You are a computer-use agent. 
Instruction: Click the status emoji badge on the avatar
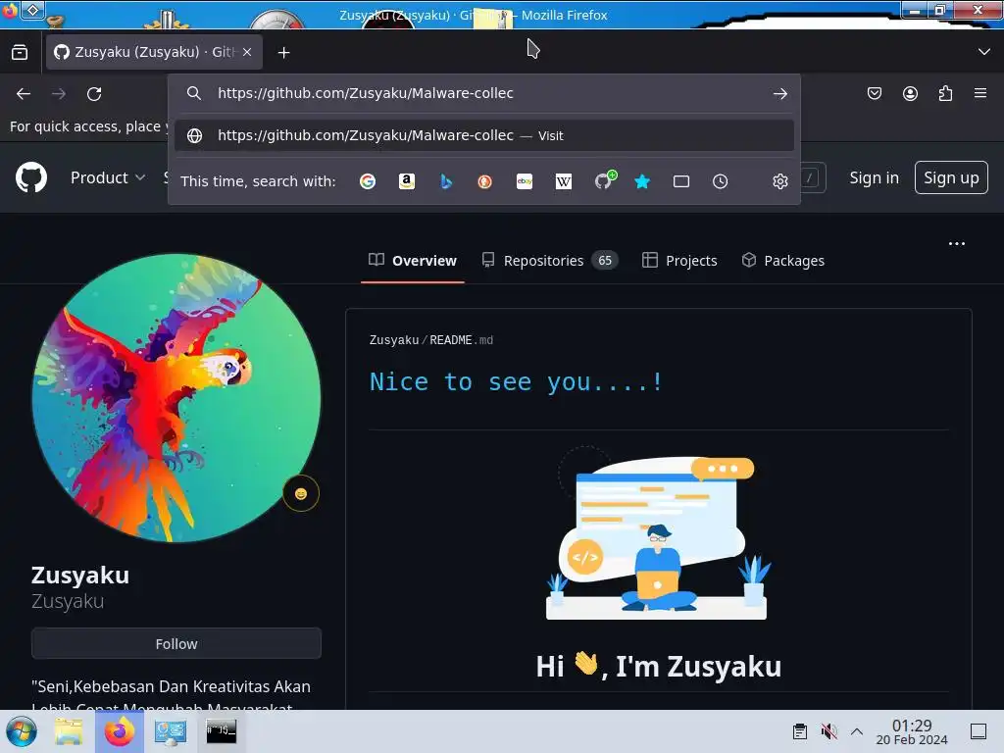(301, 494)
